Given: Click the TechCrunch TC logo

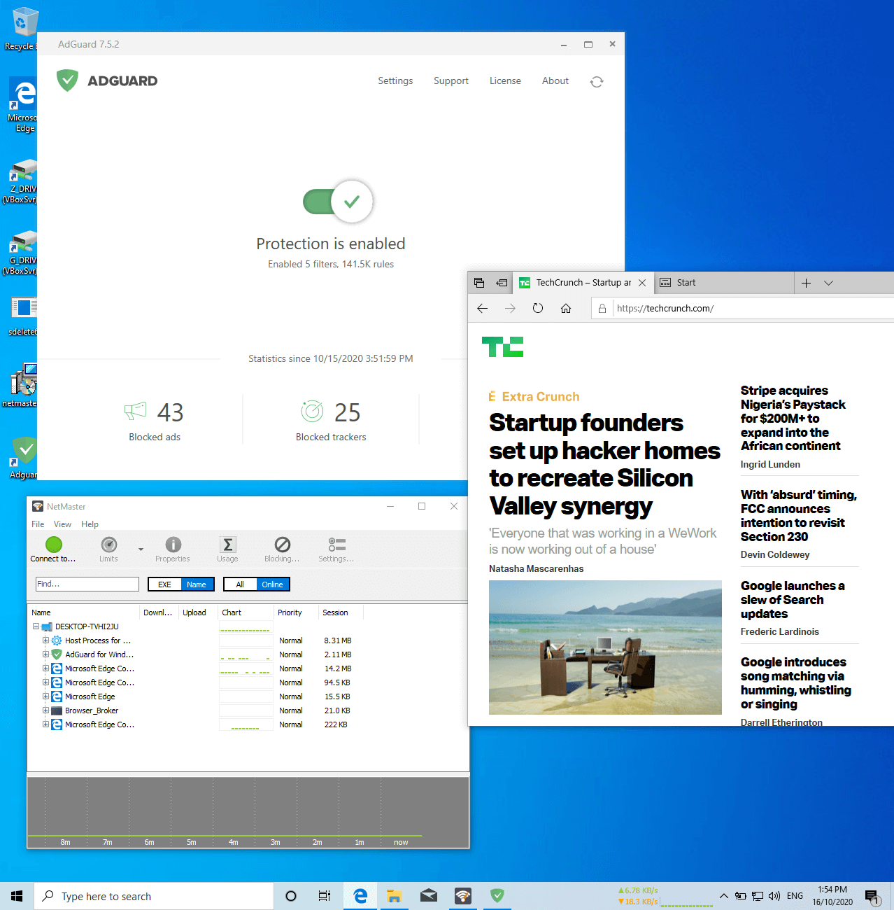Looking at the screenshot, I should click(502, 346).
